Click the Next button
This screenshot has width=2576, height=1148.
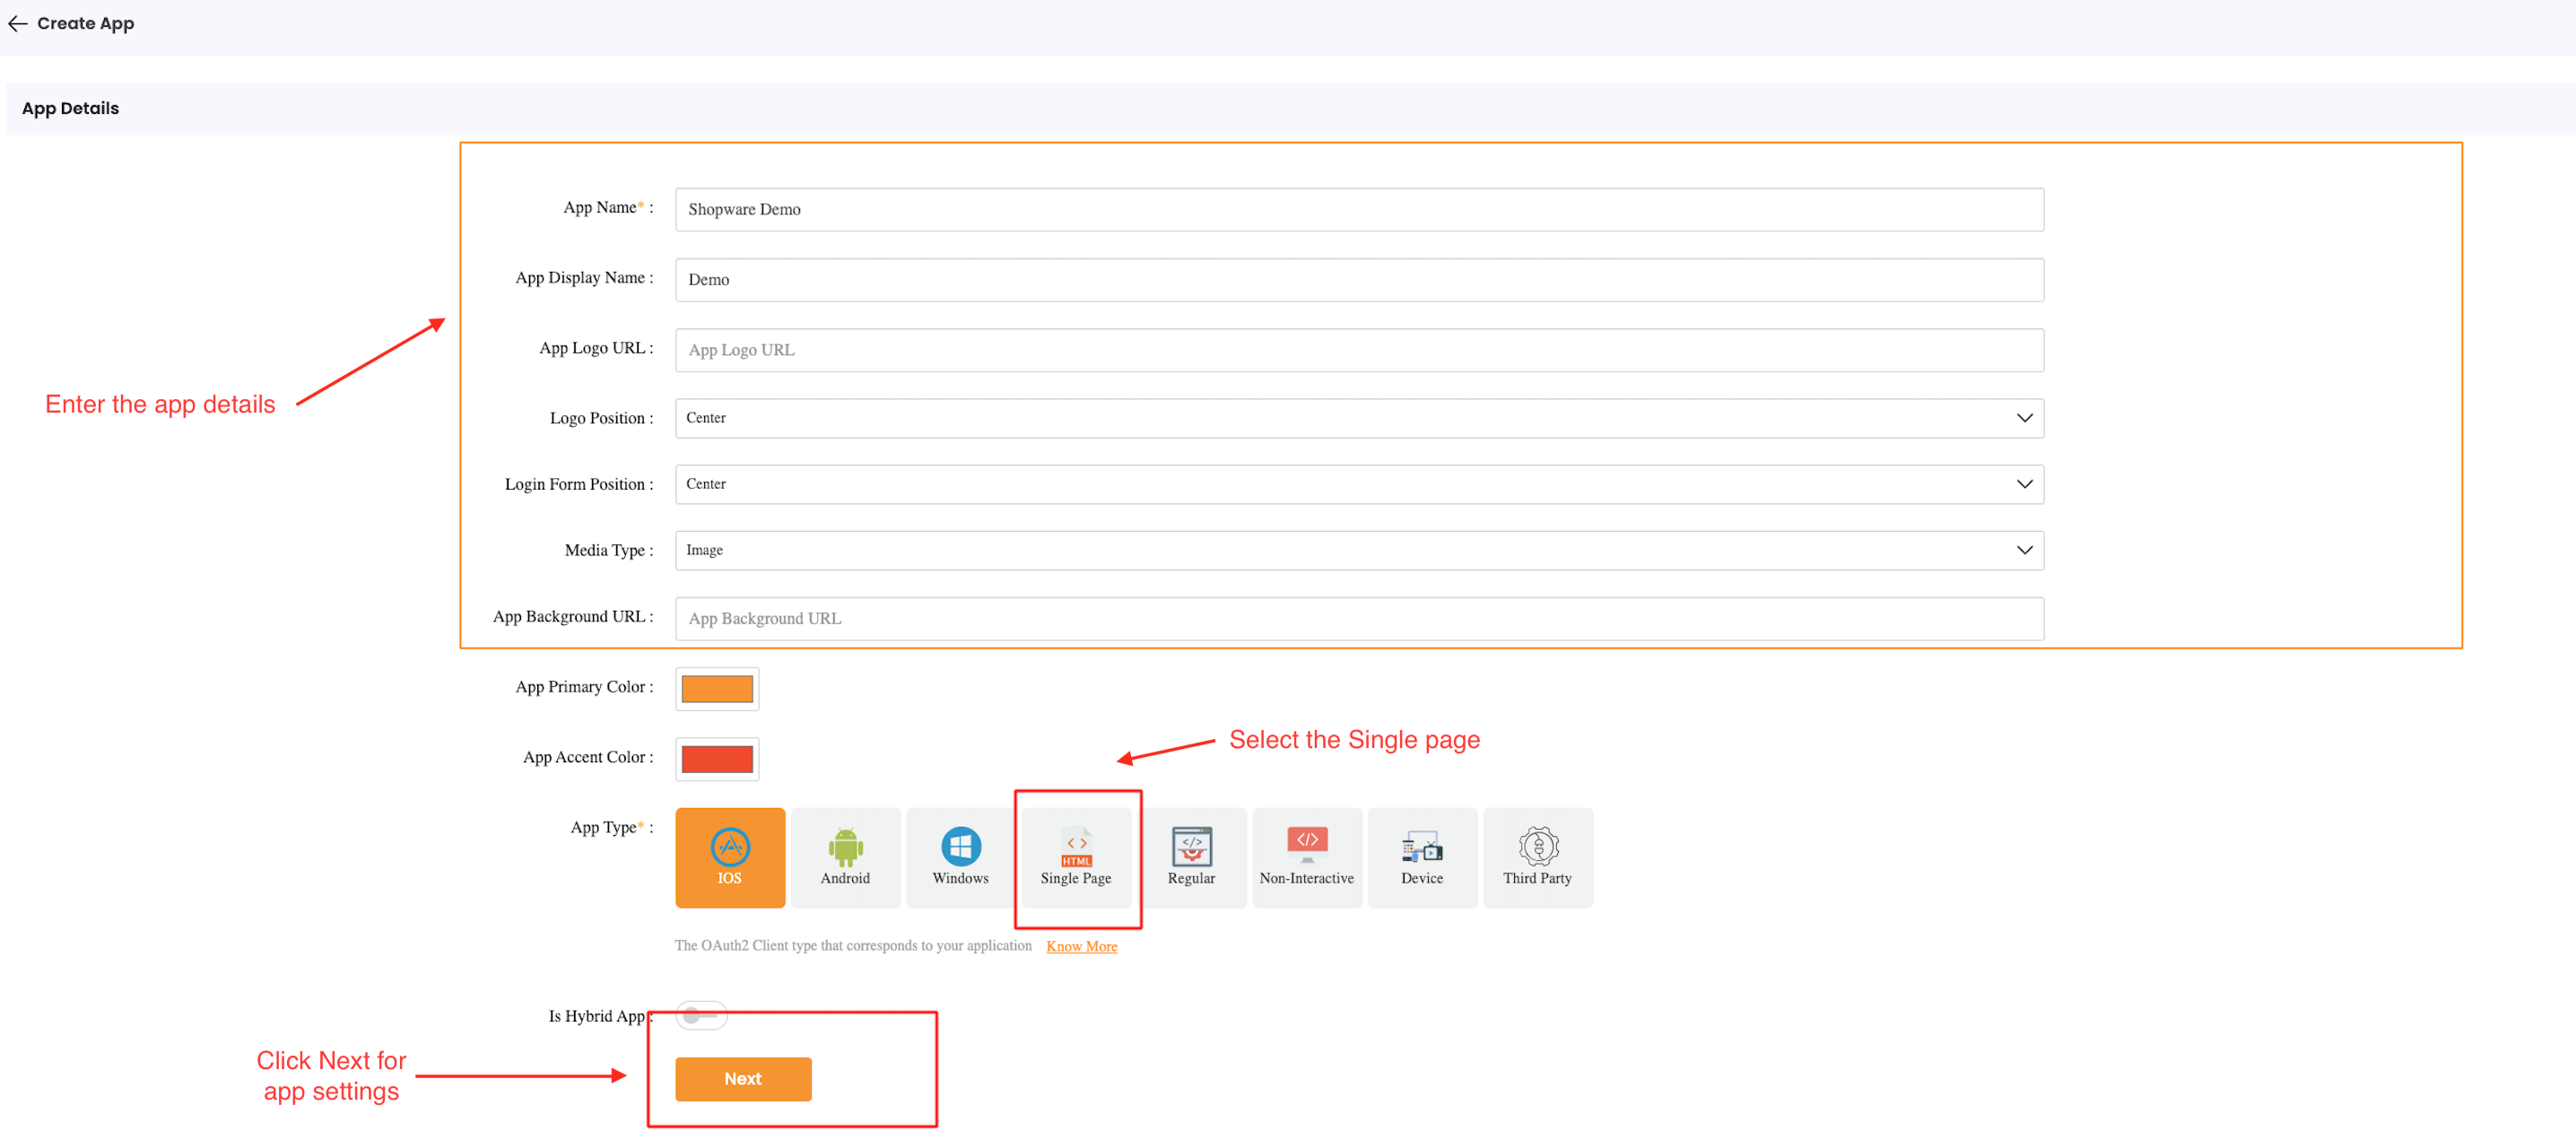[x=743, y=1079]
